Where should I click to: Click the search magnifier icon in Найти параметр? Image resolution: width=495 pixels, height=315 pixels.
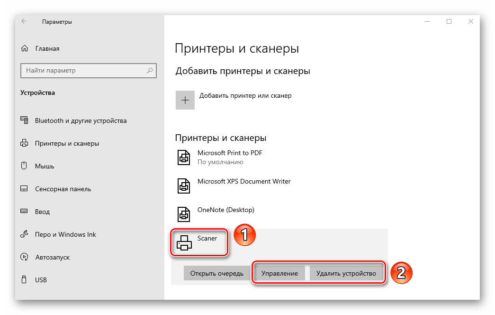pos(150,71)
